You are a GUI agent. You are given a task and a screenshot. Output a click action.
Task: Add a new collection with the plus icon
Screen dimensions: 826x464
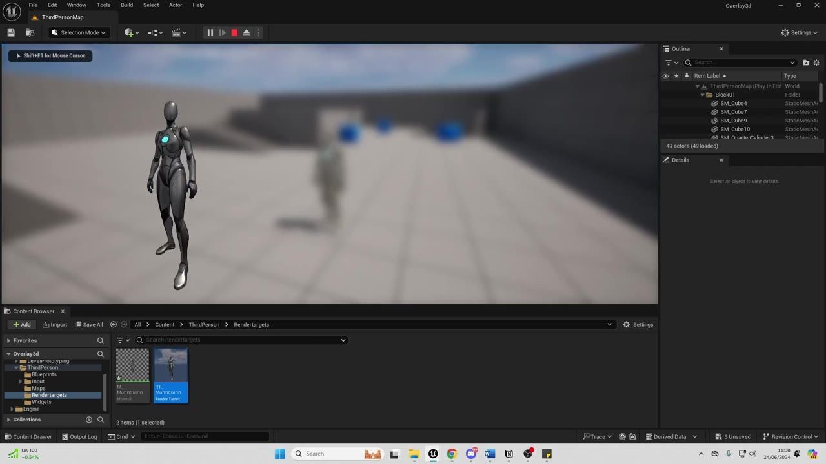point(89,420)
